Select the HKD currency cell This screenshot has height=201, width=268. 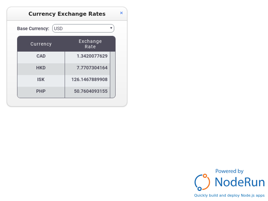pos(41,68)
